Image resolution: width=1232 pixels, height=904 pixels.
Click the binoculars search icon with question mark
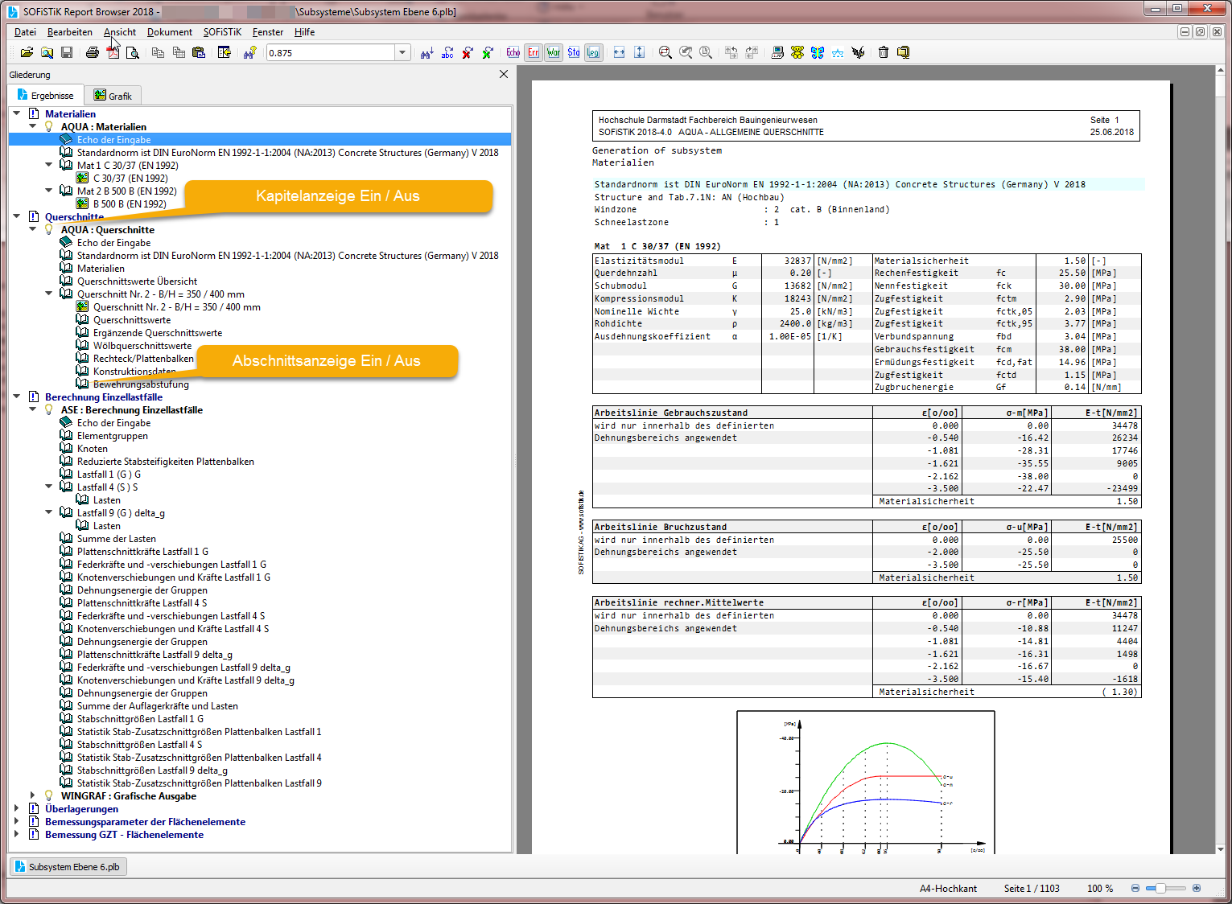(x=249, y=52)
